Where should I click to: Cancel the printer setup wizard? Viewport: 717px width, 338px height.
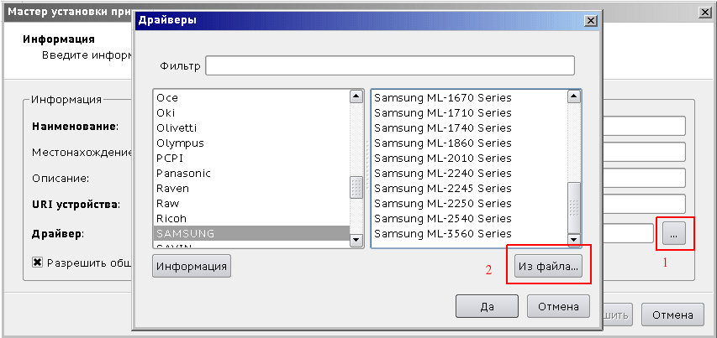point(672,315)
